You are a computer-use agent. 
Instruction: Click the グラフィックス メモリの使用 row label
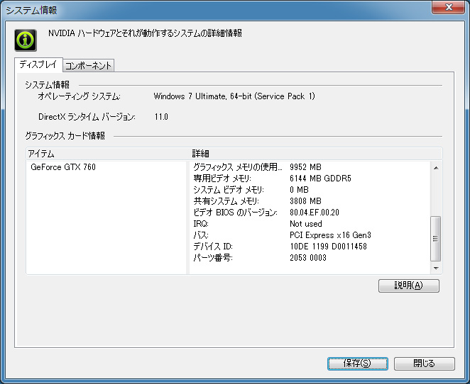[x=238, y=167]
